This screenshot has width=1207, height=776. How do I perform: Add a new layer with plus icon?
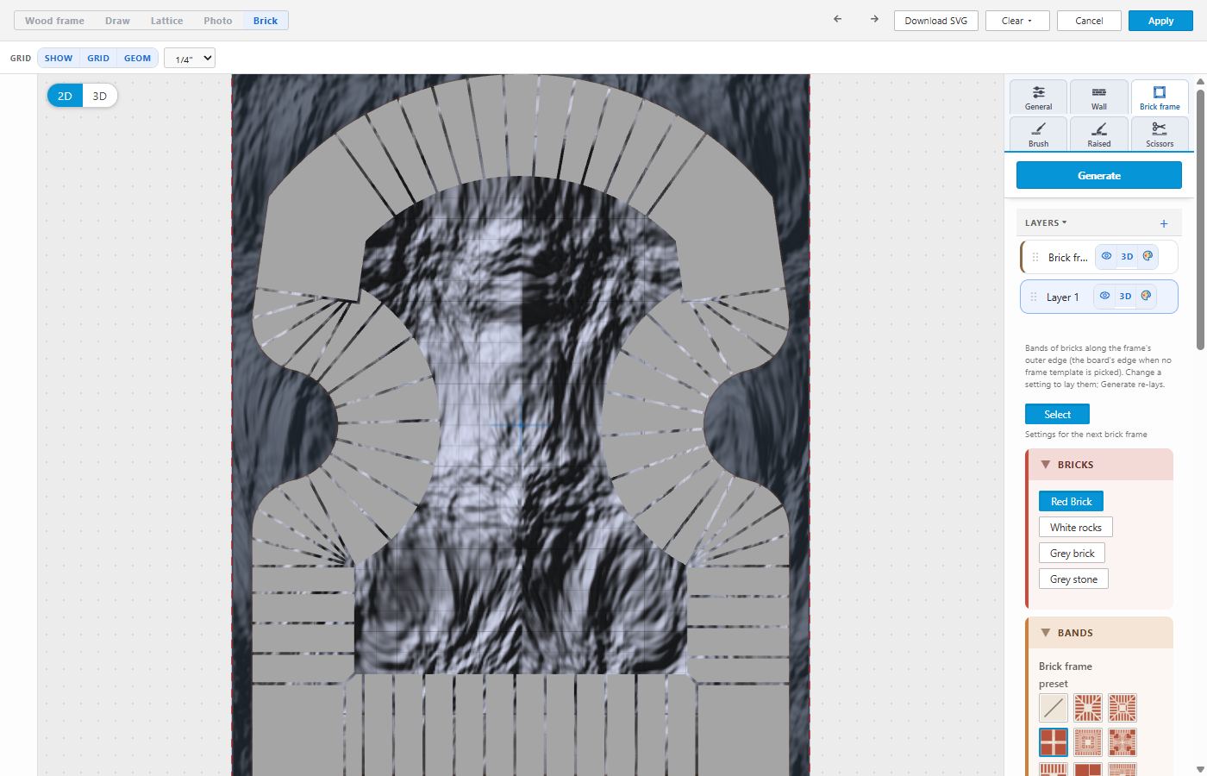click(x=1164, y=223)
